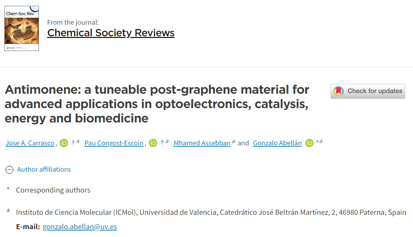The image size is (413, 237).
Task: Click the dagger footnote mark after Congost-Escoin
Action: point(162,142)
